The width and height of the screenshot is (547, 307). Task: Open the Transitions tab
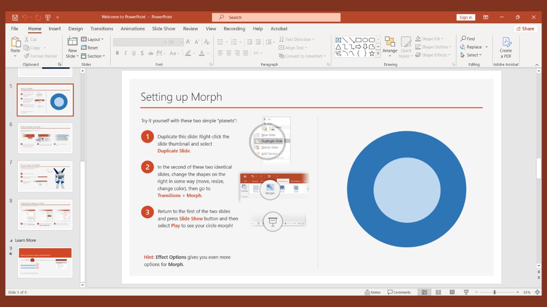(102, 29)
